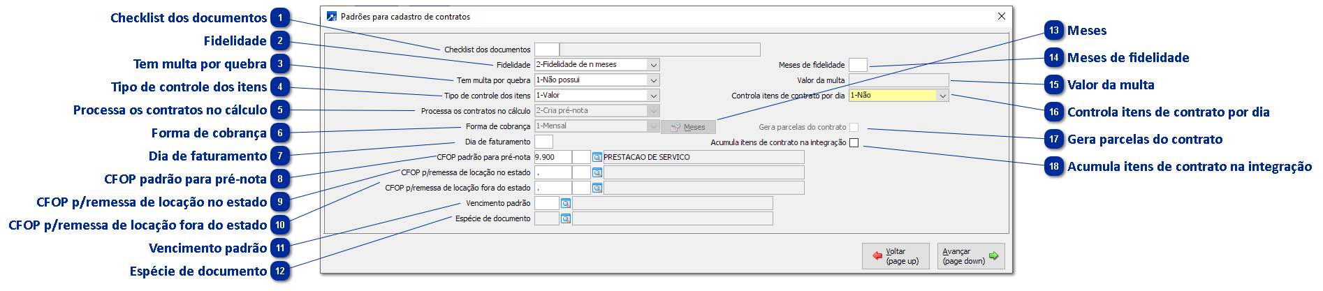The width and height of the screenshot is (1323, 291).
Task: Toggle Acumula itens de contrato na integração
Action: click(854, 142)
